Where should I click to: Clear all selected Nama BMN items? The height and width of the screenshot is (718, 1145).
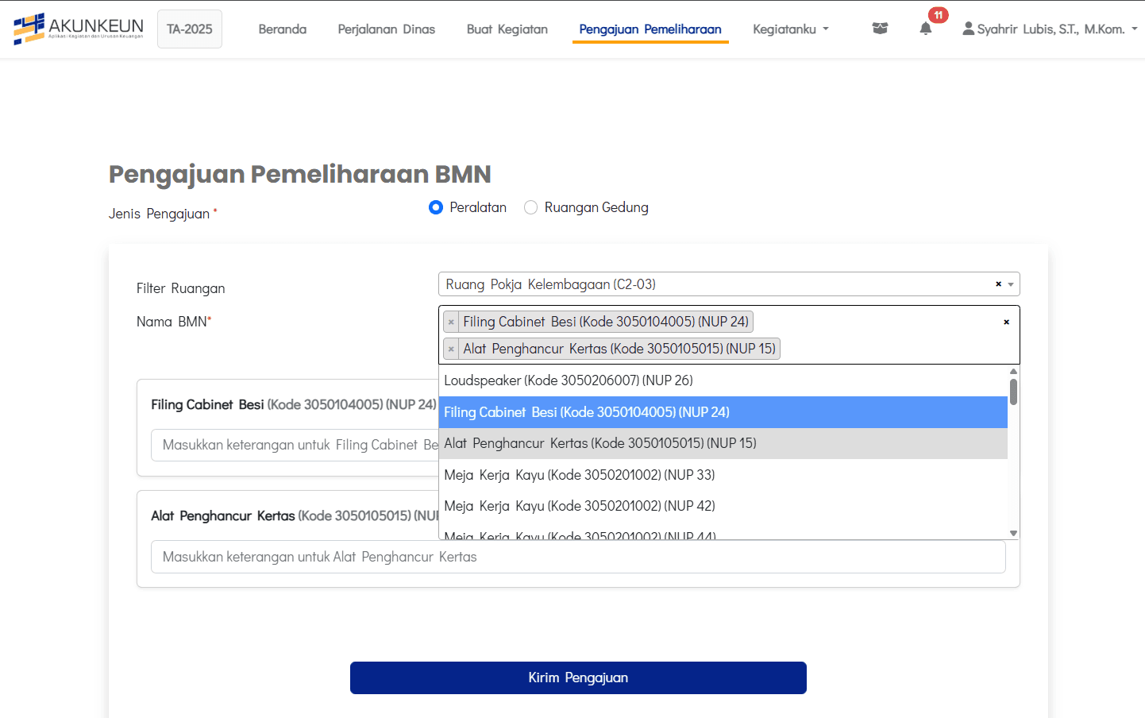[x=1006, y=322]
